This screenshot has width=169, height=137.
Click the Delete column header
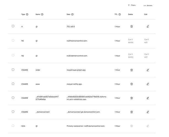click(x=130, y=14)
